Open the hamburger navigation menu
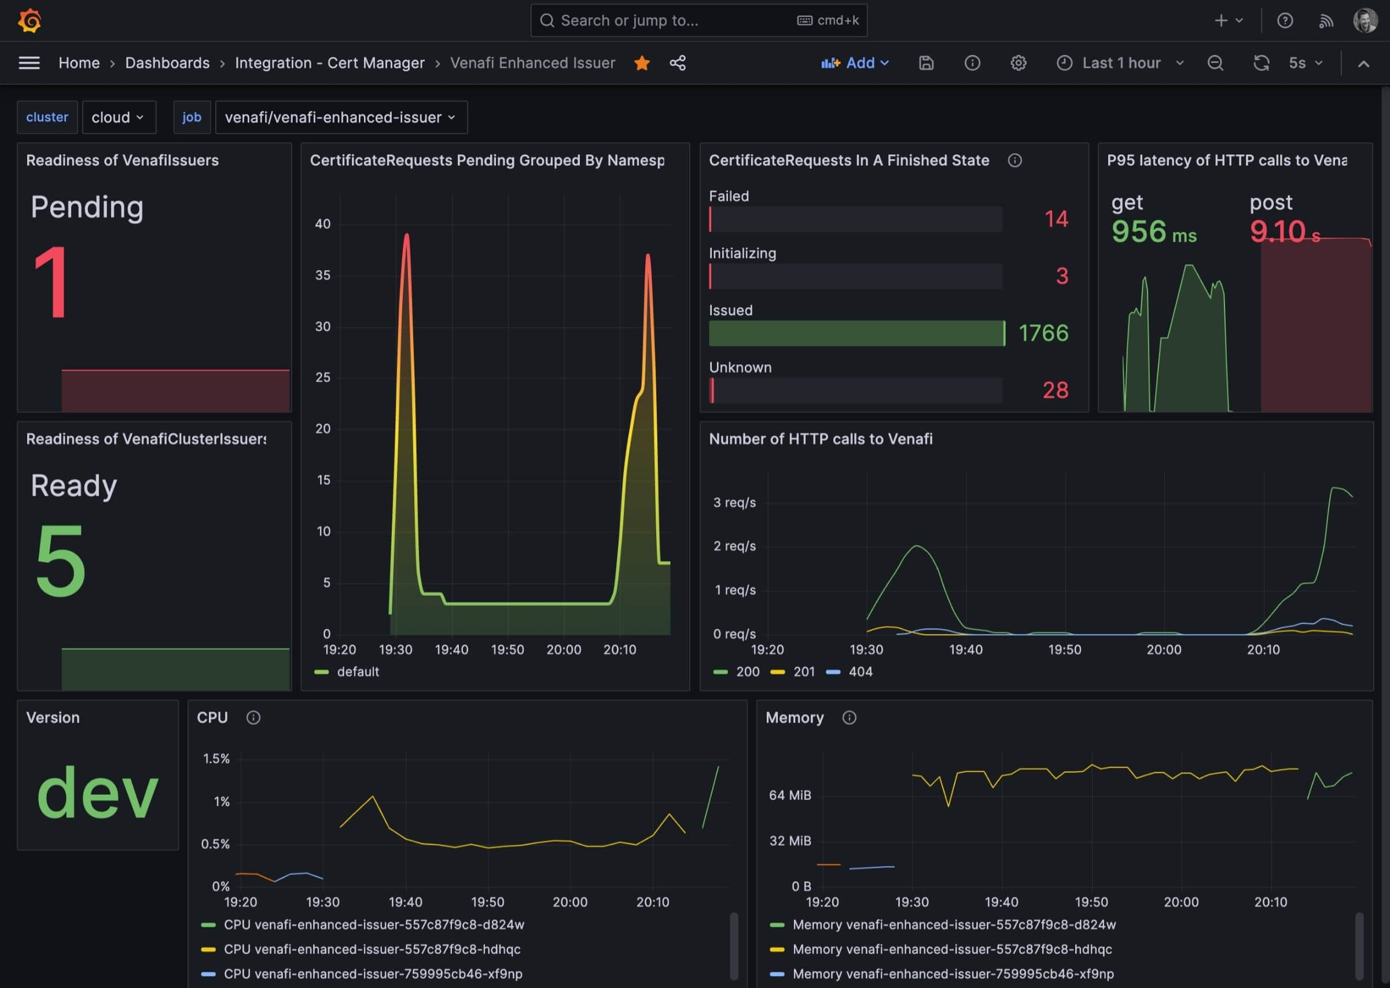 (29, 62)
